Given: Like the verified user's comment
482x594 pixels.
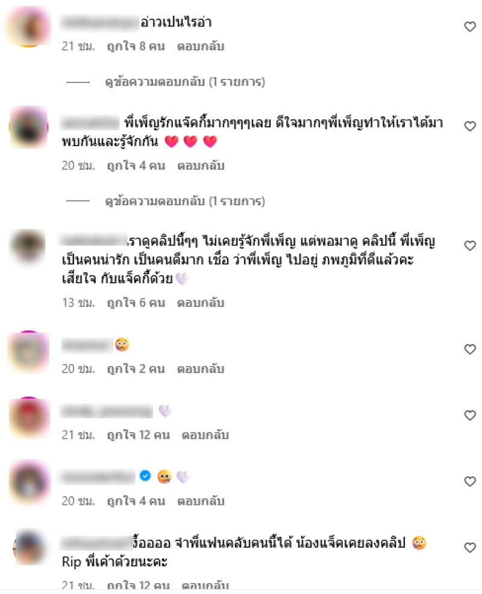Looking at the screenshot, I should [x=470, y=481].
